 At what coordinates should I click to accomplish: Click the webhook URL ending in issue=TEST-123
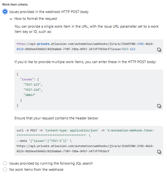click(85, 47)
